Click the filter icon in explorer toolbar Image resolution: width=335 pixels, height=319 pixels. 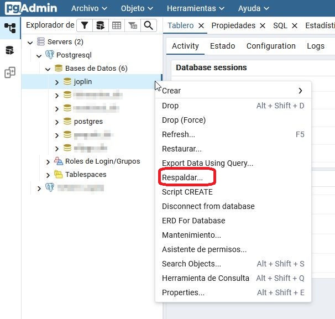tap(84, 25)
